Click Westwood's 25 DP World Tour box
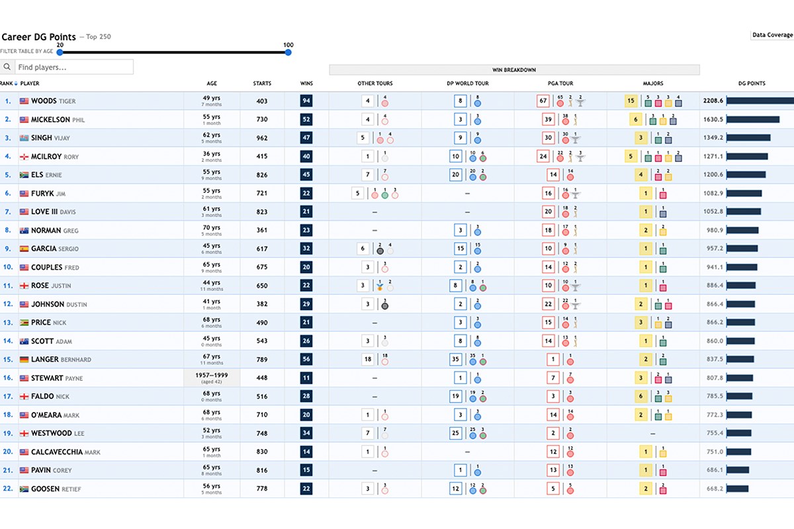Screen dimensions: 794x529 [x=455, y=434]
